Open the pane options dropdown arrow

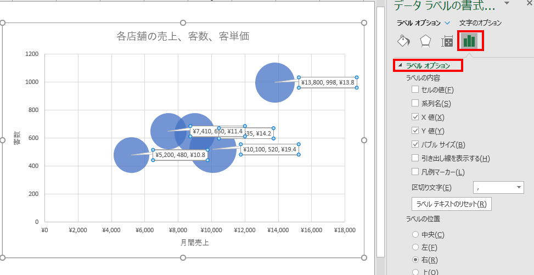507,3
